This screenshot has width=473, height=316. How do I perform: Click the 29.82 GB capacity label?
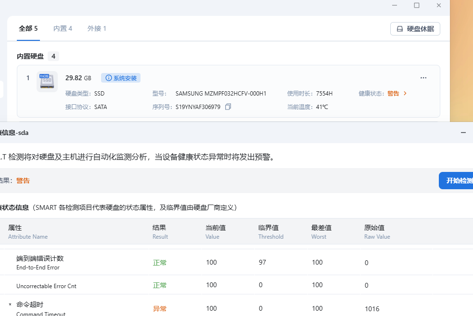pos(78,78)
